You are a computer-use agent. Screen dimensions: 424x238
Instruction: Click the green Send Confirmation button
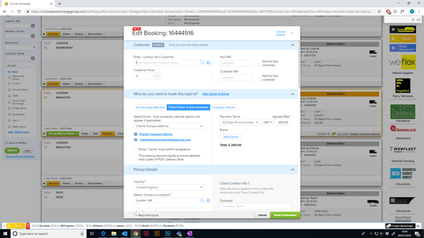pyautogui.click(x=285, y=215)
